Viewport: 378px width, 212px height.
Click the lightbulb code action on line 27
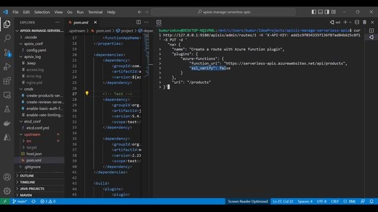[87, 93]
